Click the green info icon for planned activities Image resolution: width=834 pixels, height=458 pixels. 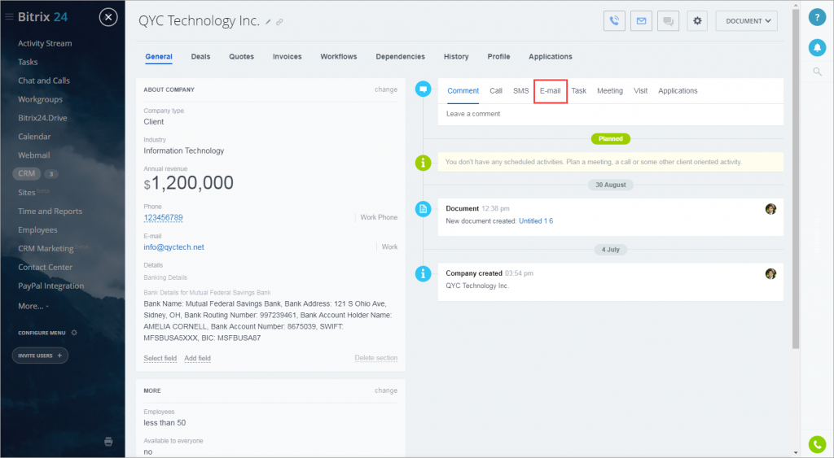(x=423, y=163)
